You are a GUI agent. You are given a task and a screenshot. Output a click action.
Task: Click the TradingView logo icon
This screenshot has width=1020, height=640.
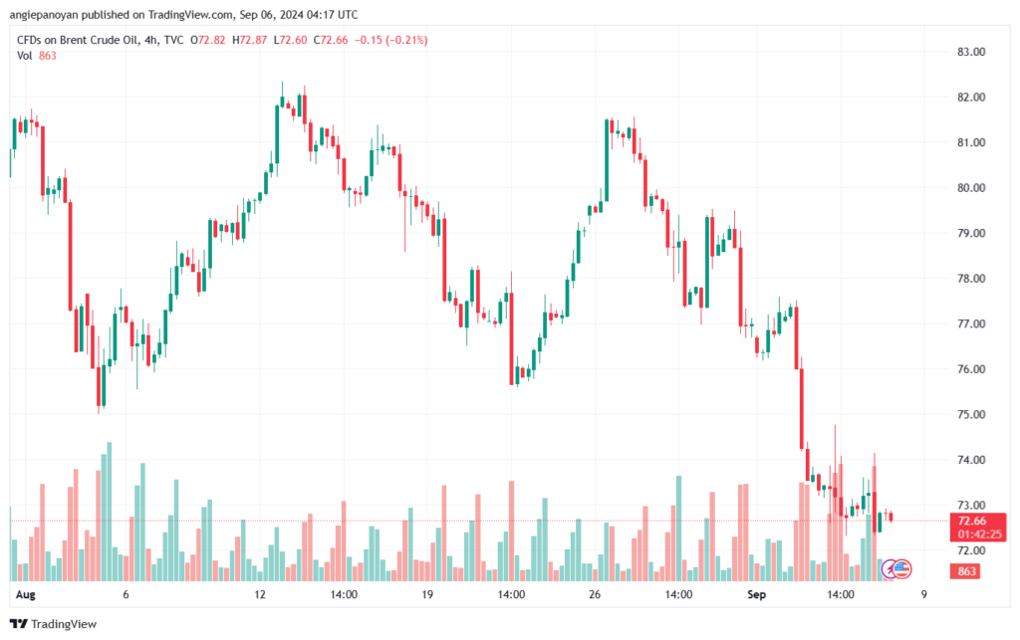click(x=17, y=624)
